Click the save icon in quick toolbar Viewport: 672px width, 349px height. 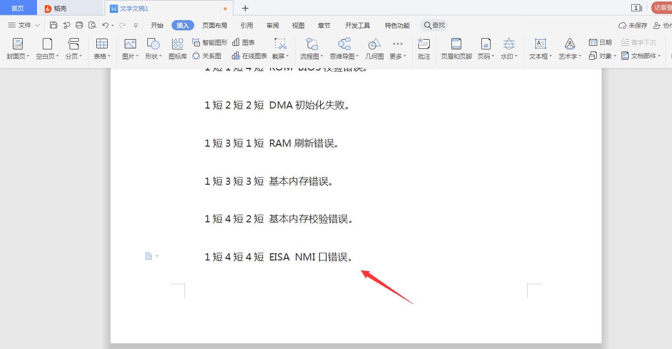pyautogui.click(x=54, y=25)
